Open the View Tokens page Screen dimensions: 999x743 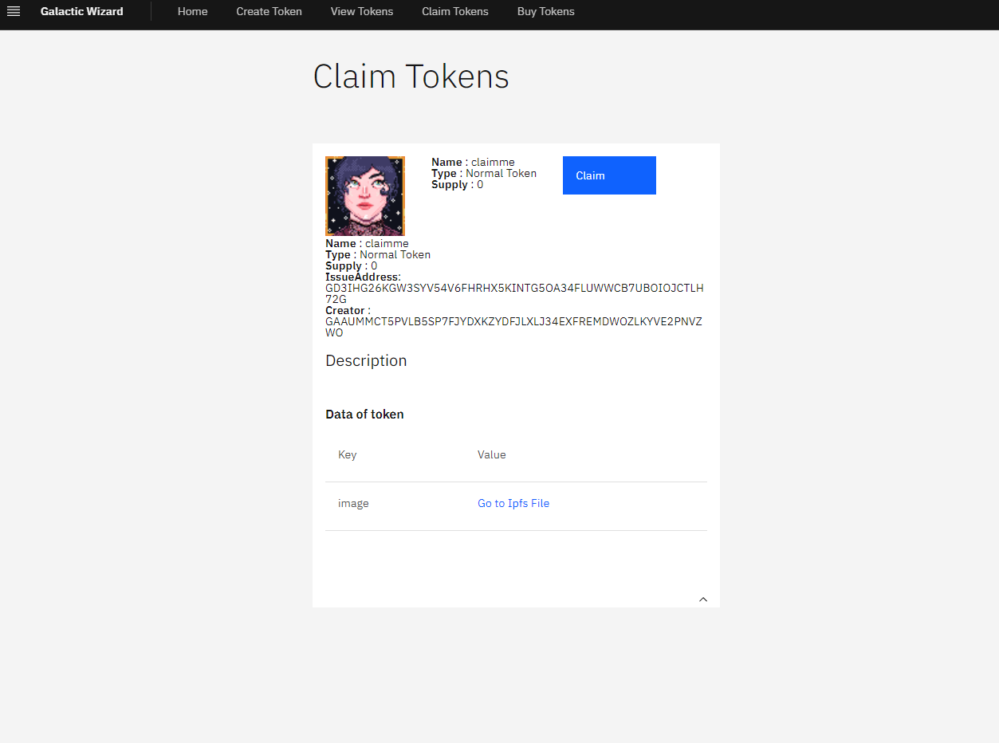(362, 11)
